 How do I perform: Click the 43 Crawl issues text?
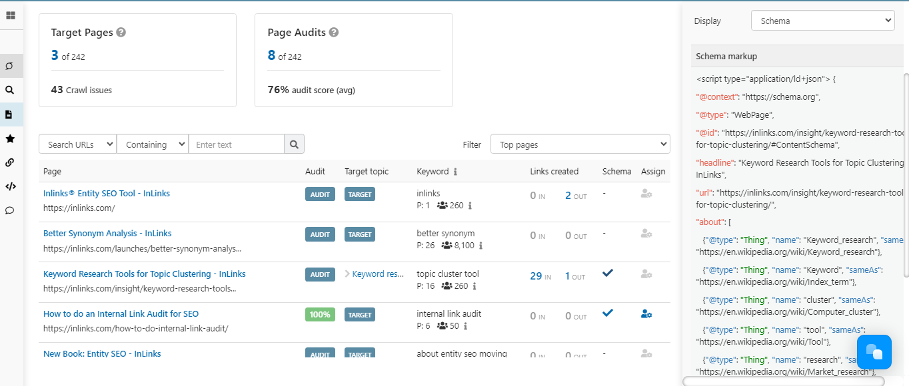tap(81, 90)
